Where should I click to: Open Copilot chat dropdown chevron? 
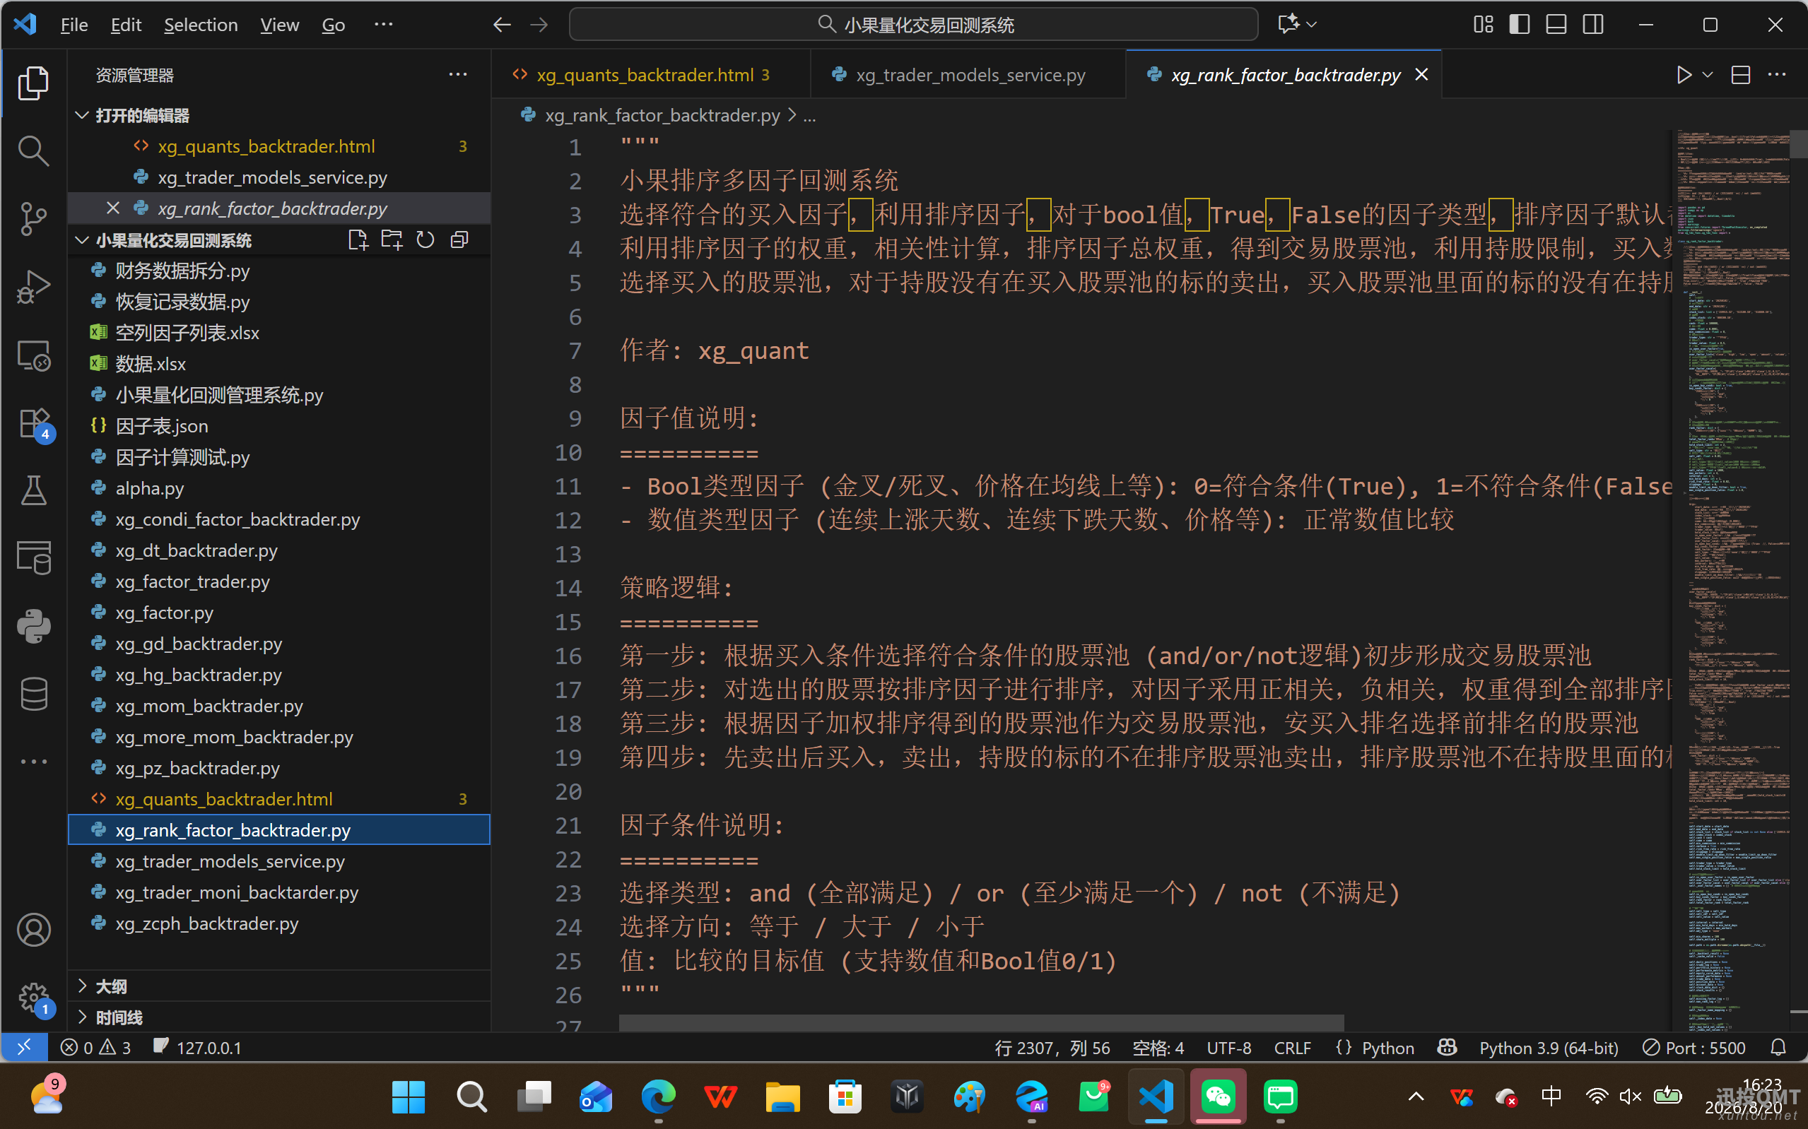tap(1311, 25)
